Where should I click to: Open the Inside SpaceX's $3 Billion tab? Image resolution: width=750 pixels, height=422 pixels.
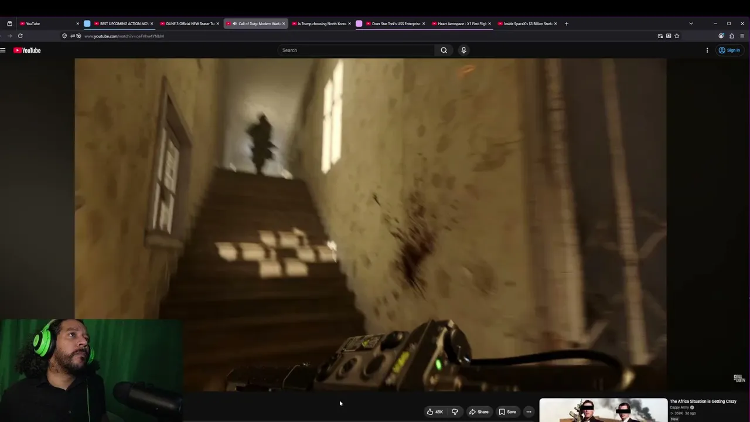pyautogui.click(x=527, y=23)
